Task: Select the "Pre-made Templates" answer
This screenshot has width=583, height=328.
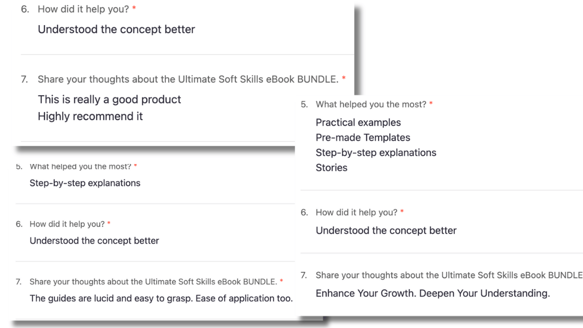Action: click(x=363, y=138)
